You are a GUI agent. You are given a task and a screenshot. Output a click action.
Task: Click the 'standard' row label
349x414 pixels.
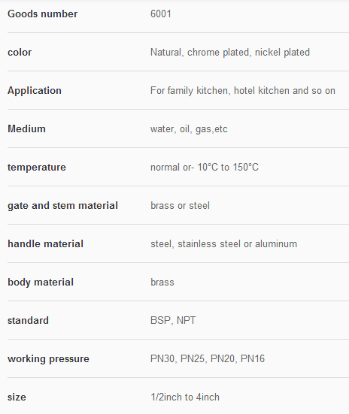coord(28,320)
